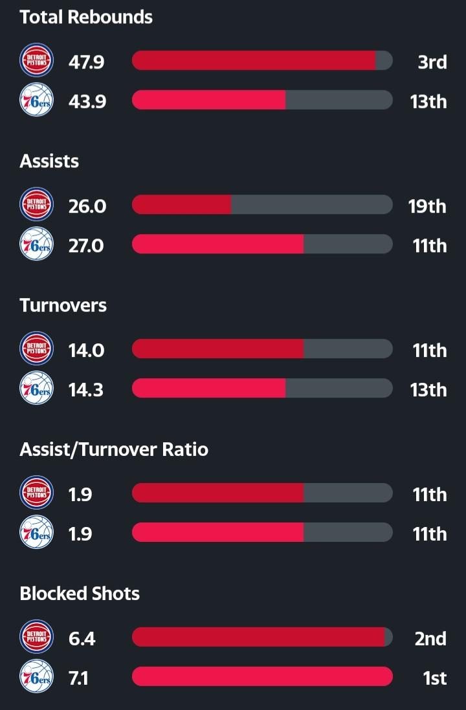Select the 76ers logo in the Assists section
466x710 pixels.
(37, 244)
